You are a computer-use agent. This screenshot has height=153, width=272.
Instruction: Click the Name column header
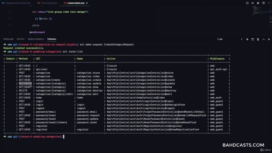coord(80,59)
